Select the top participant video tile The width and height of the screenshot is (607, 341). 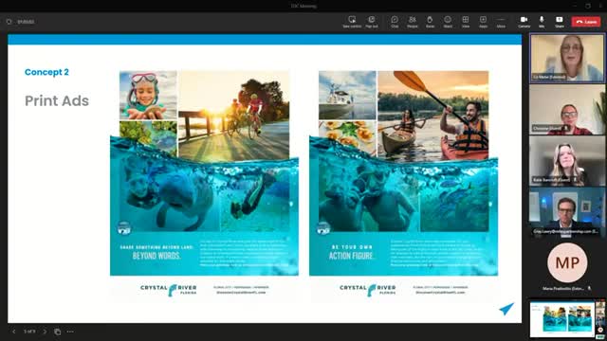(567, 58)
